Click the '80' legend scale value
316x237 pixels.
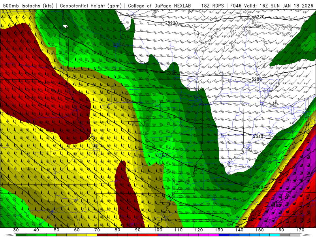point(117,230)
